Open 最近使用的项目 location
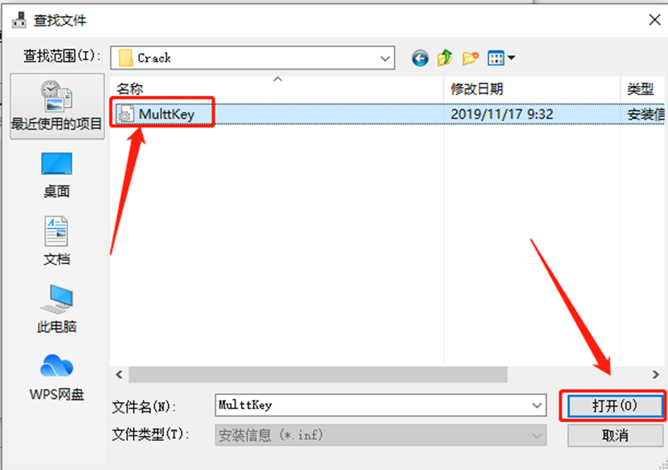This screenshot has width=668, height=470. [56, 106]
